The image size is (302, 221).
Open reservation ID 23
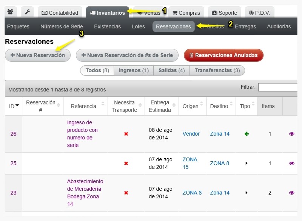click(13, 193)
